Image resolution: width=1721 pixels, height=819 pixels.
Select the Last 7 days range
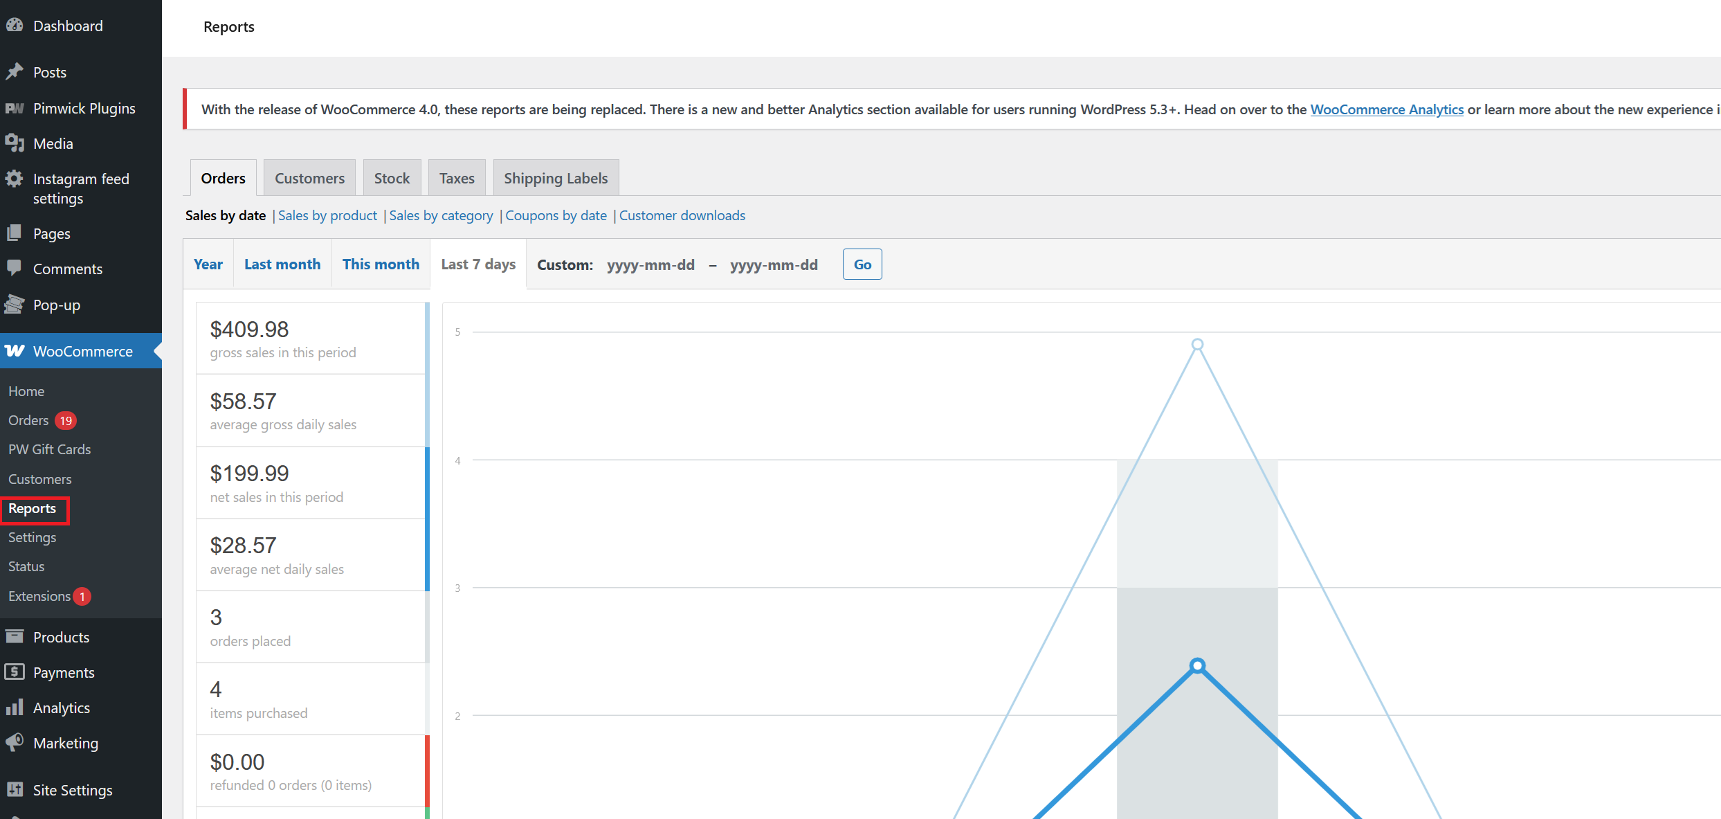pyautogui.click(x=478, y=264)
